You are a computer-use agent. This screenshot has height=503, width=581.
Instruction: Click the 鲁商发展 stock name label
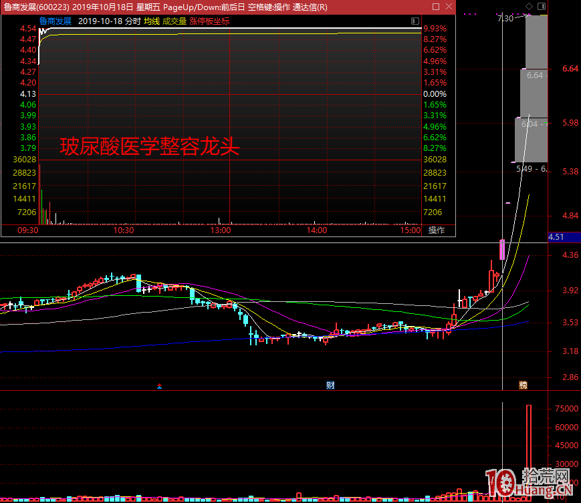tap(57, 21)
